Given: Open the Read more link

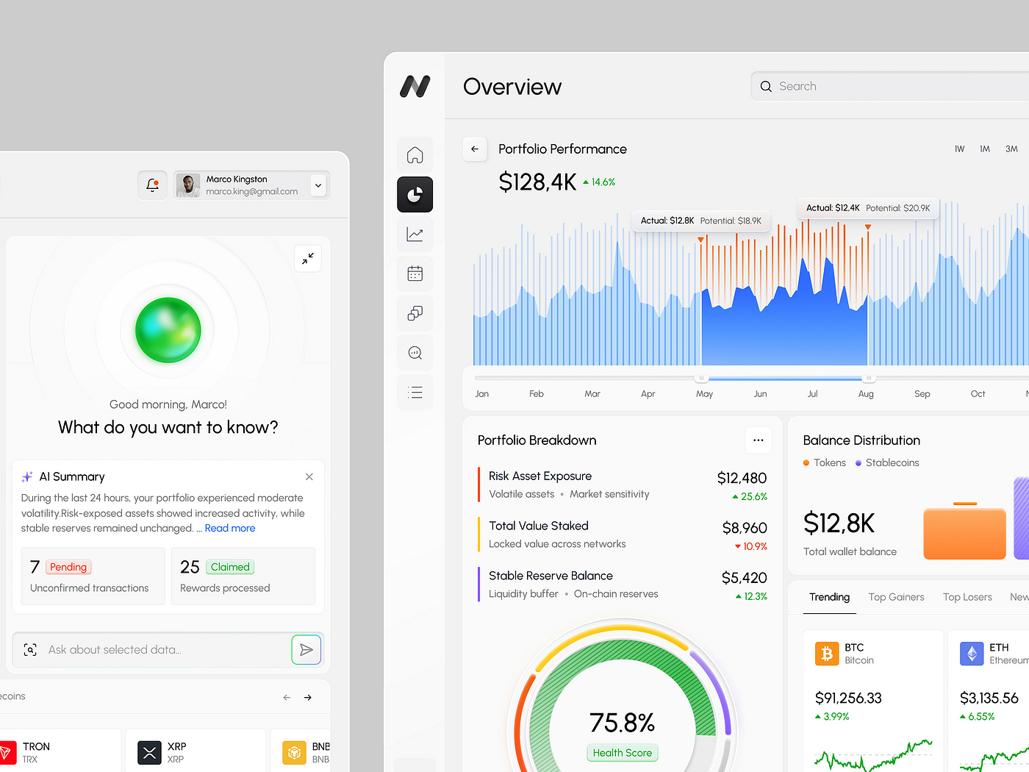Looking at the screenshot, I should [230, 528].
